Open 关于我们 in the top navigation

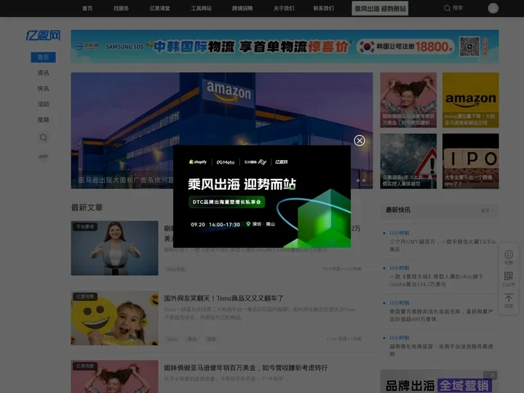(284, 8)
